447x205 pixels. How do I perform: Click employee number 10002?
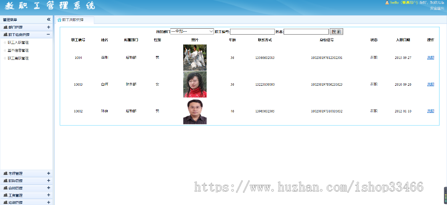pos(78,111)
